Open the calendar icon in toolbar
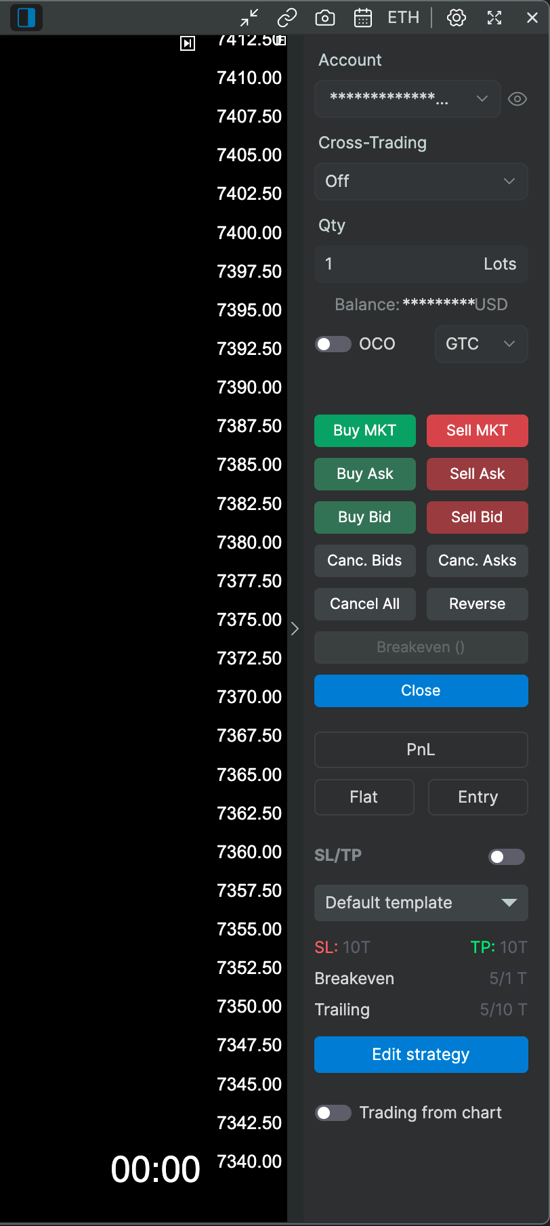Screen dimensions: 550x1226 pos(363,18)
